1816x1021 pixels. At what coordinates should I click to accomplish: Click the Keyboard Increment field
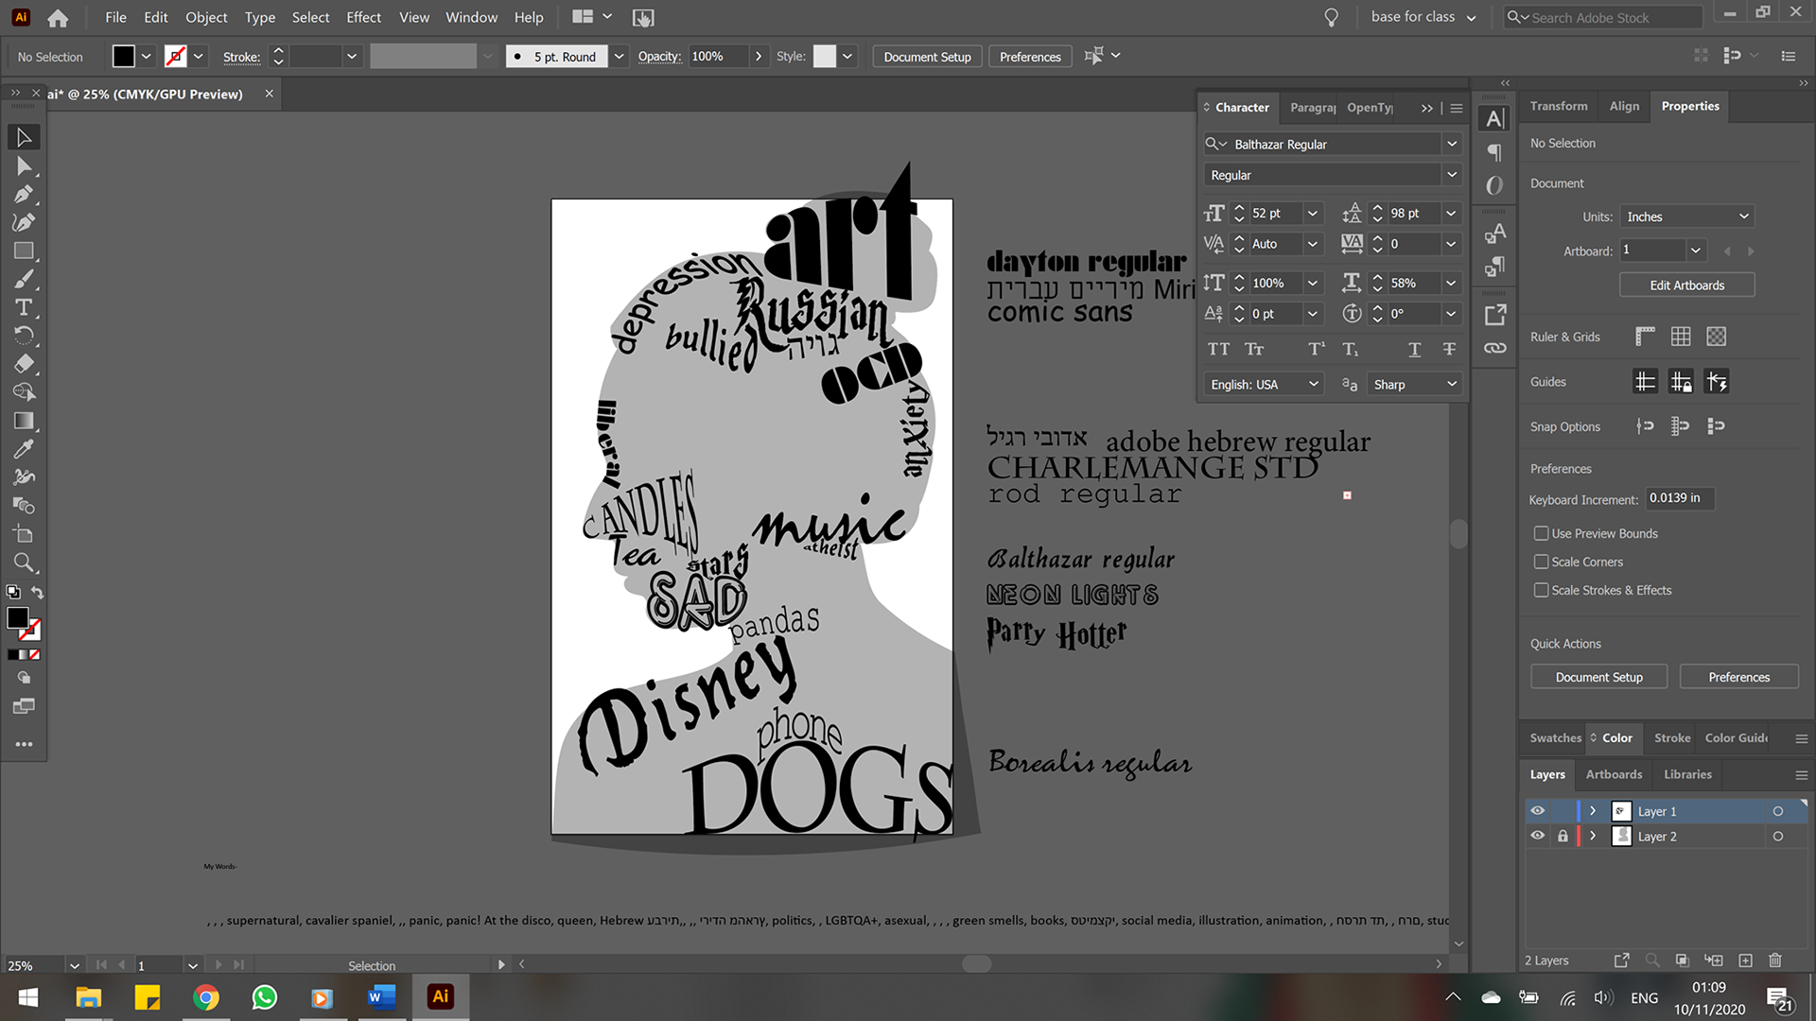coord(1680,498)
